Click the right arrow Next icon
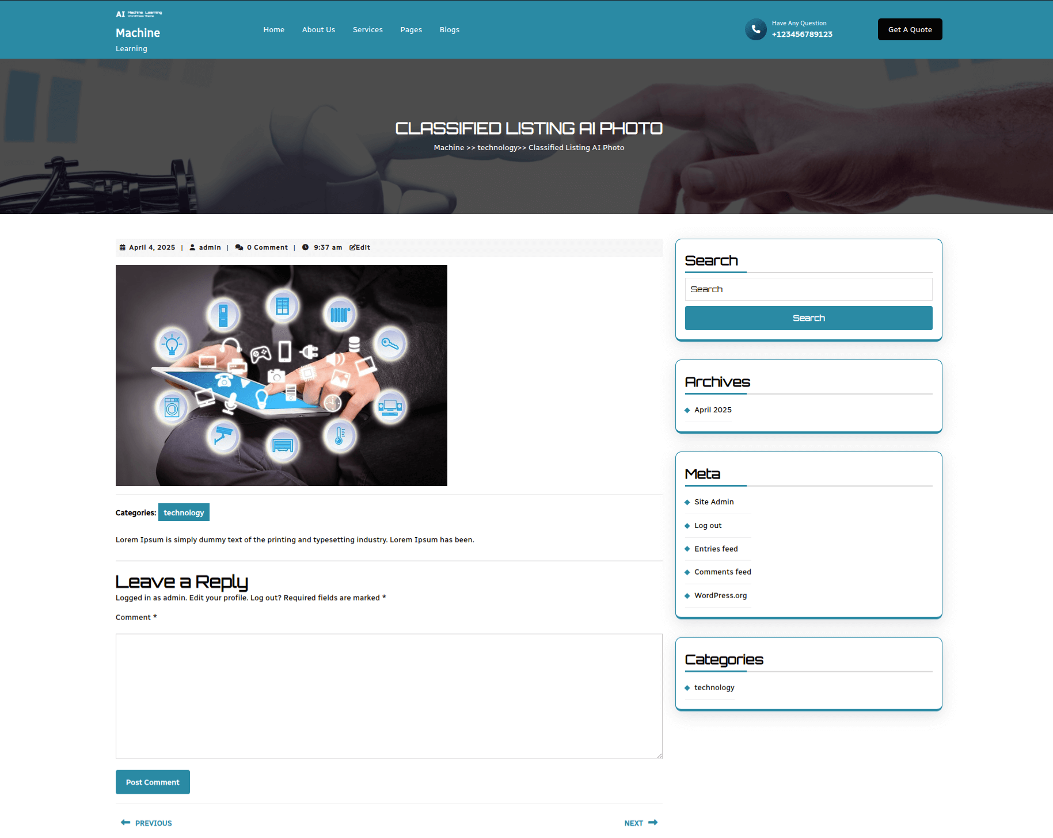The image size is (1053, 838). tap(653, 822)
